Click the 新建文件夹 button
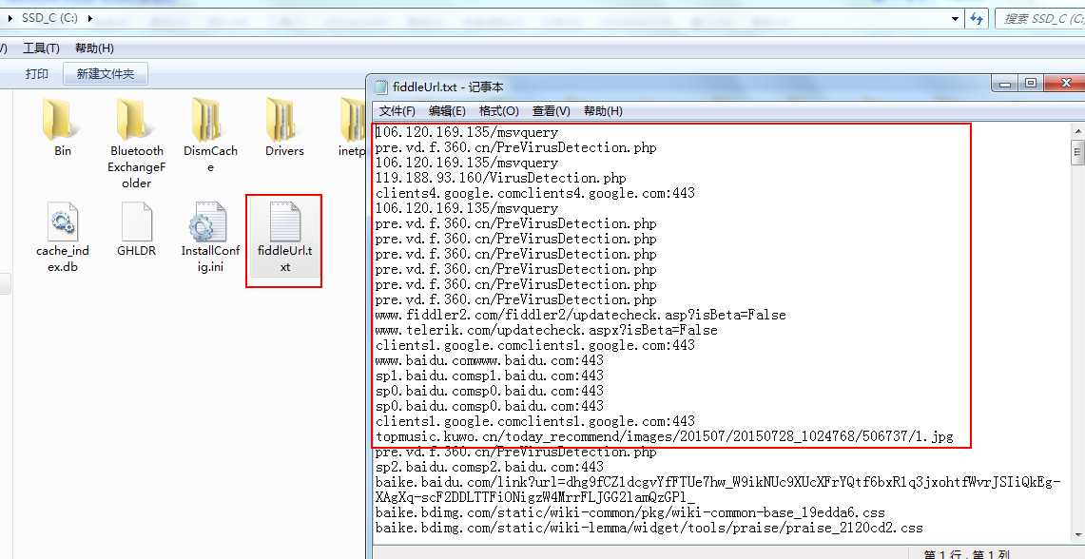Viewport: 1085px width, 559px height. click(x=106, y=73)
